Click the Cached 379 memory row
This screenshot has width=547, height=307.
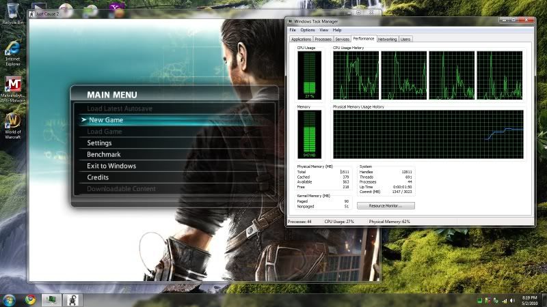point(323,177)
